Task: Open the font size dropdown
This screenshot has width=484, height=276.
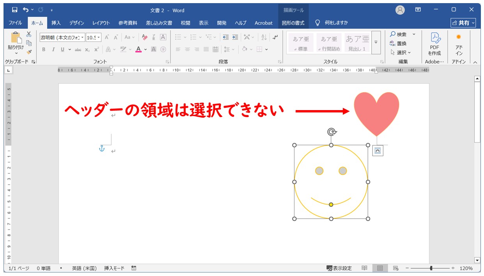Action: click(99, 37)
